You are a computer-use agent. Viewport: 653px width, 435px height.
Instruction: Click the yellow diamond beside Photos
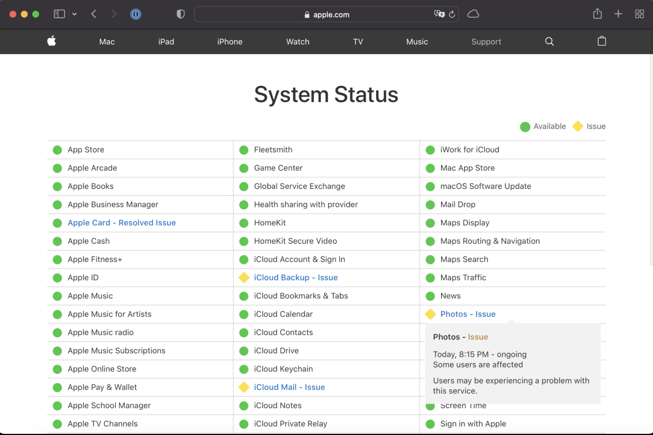point(430,314)
